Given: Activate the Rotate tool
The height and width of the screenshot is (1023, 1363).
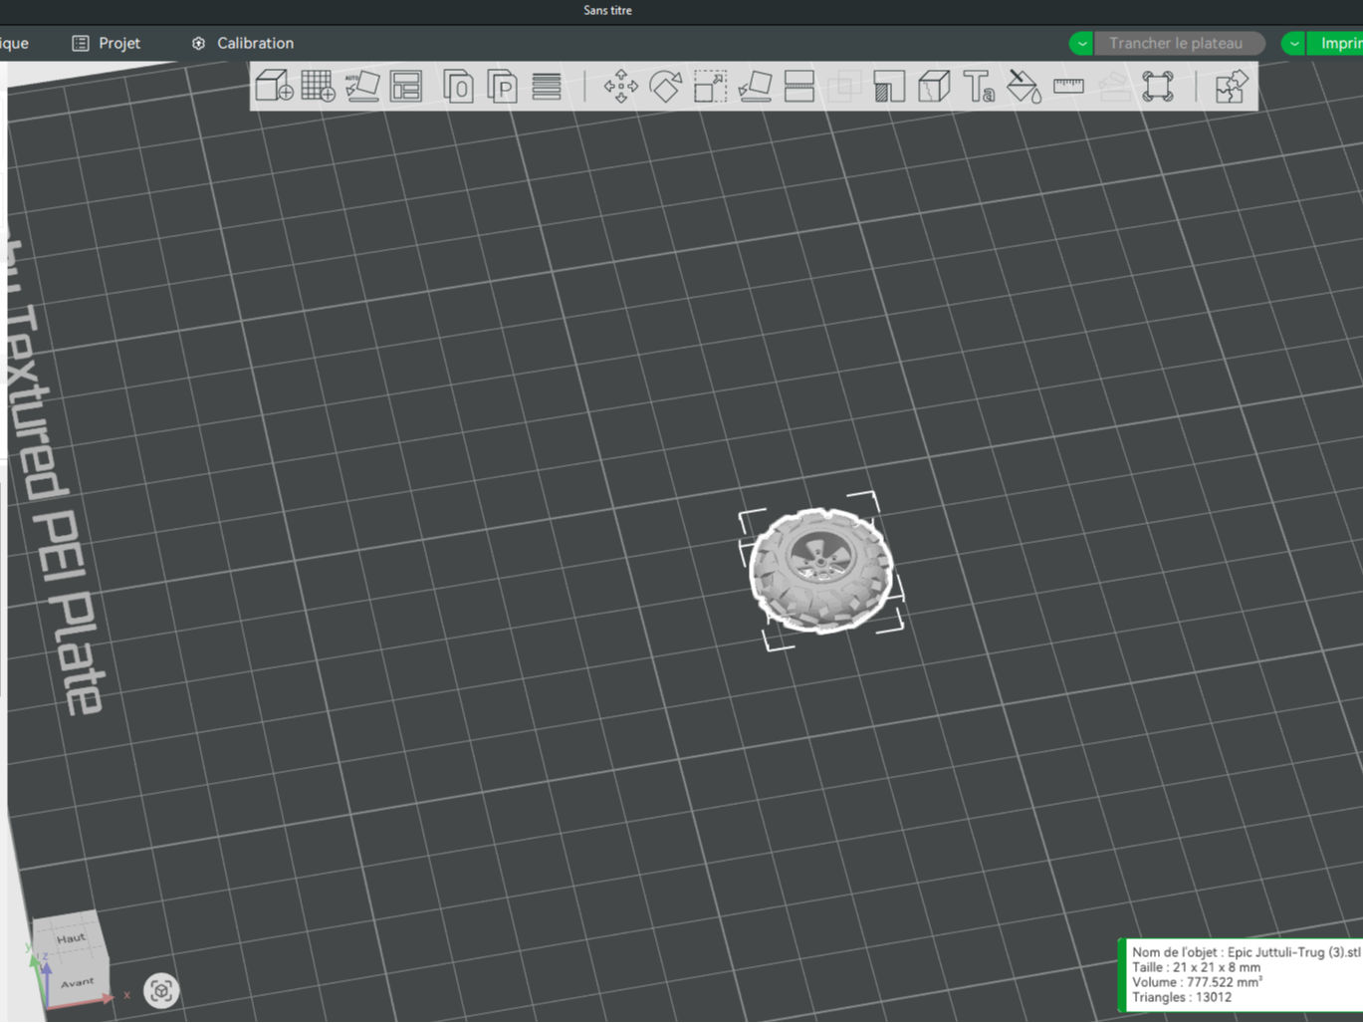Looking at the screenshot, I should [x=665, y=86].
